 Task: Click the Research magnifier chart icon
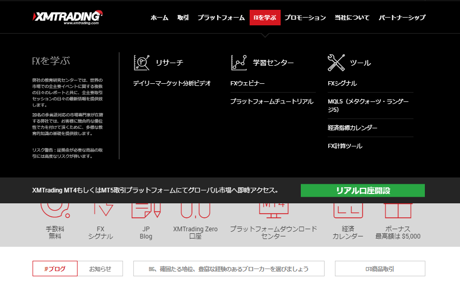(142, 63)
